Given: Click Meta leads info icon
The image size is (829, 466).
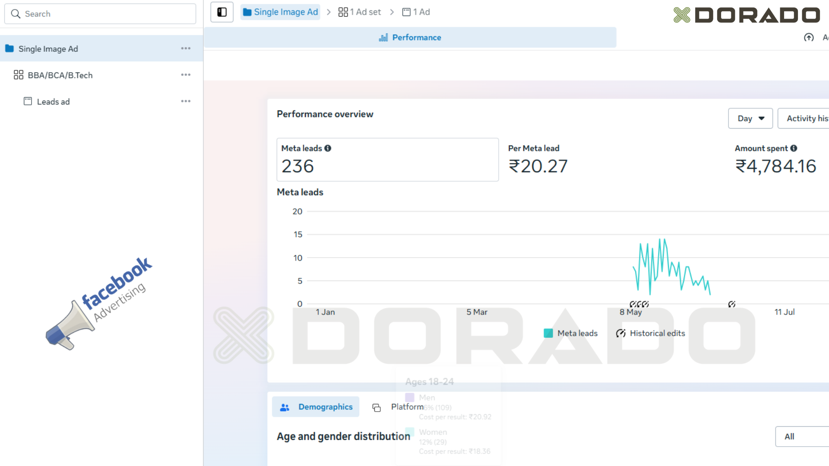Looking at the screenshot, I should click(x=328, y=148).
